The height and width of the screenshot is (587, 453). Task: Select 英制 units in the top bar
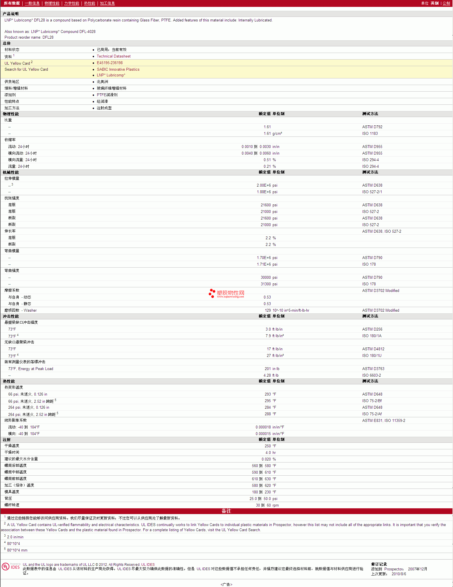[435, 3]
